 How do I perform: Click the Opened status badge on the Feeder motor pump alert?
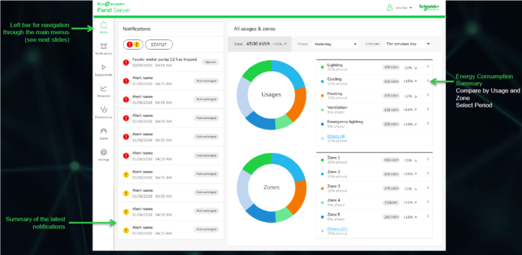pos(211,63)
